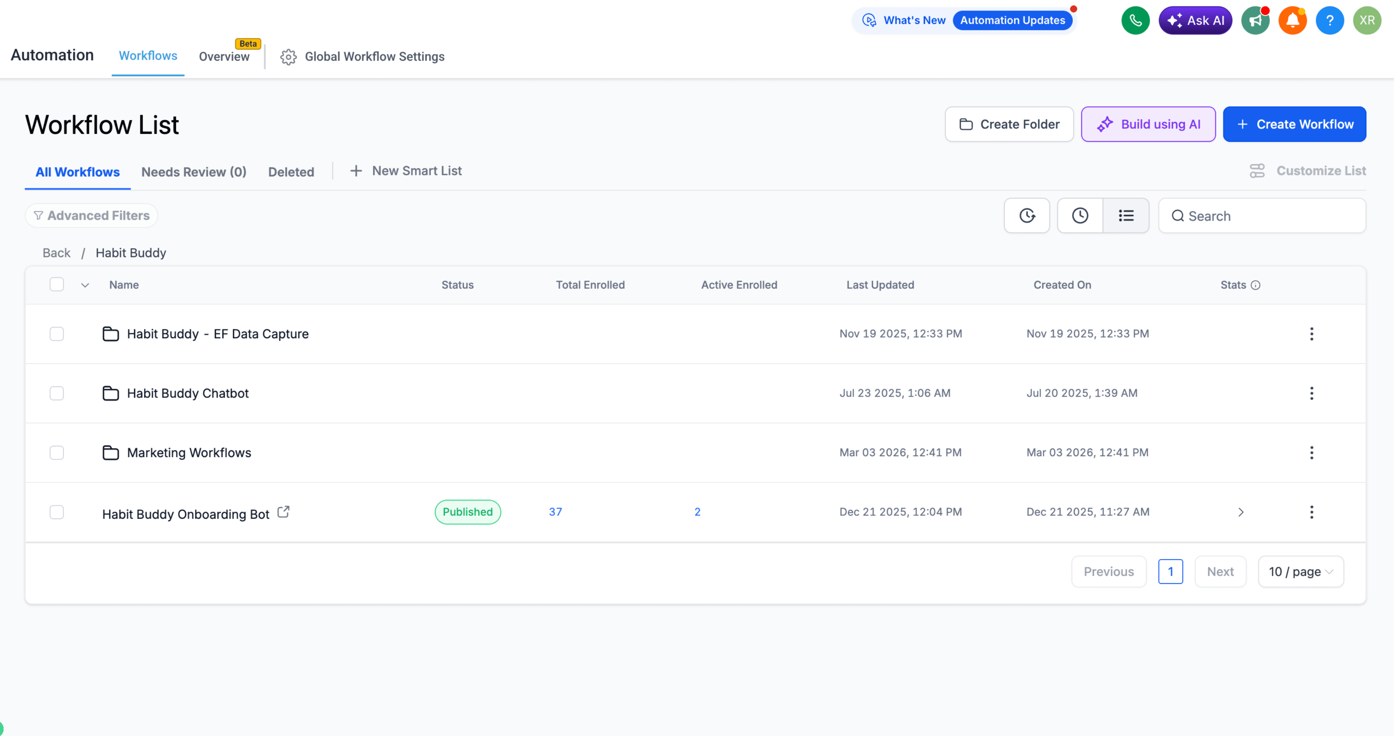Open three-dot menu for Marketing Workflows
The height and width of the screenshot is (736, 1394).
[x=1311, y=452]
